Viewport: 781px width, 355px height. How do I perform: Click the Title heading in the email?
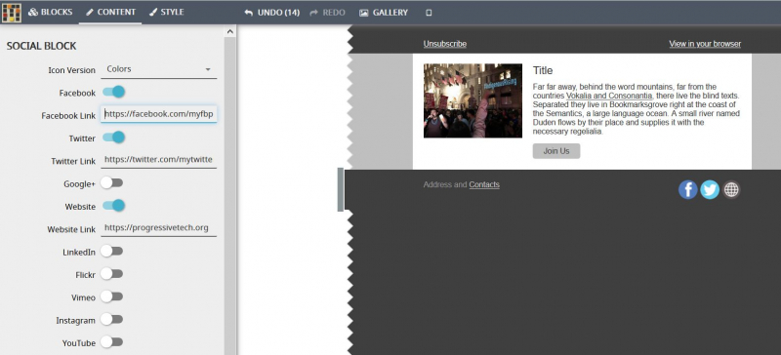tap(543, 70)
